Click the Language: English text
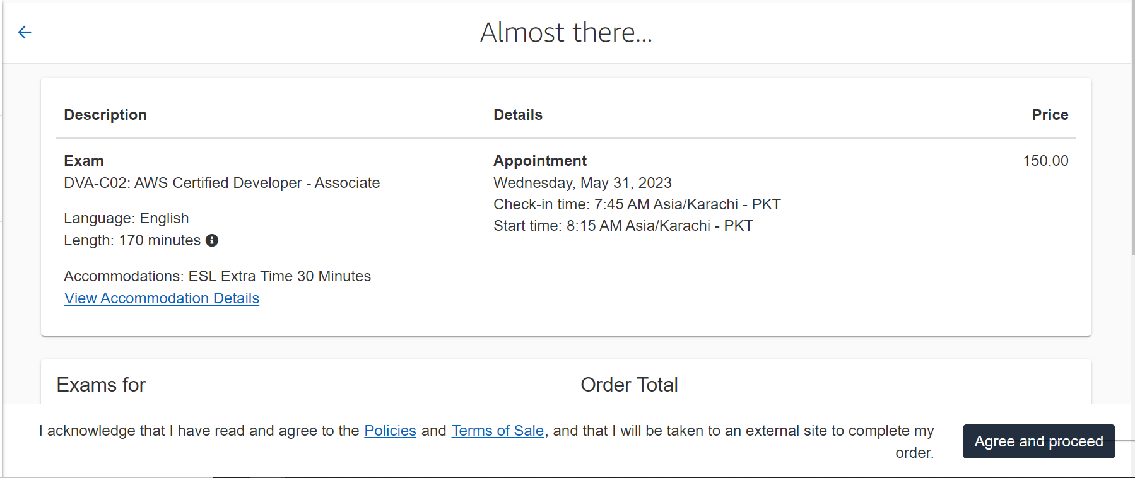Viewport: 1135px width, 478px height. pyautogui.click(x=126, y=218)
